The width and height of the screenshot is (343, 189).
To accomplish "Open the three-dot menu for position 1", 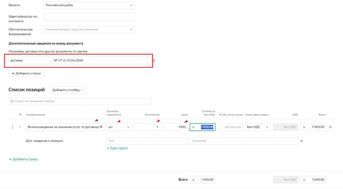I will [x=13, y=127].
